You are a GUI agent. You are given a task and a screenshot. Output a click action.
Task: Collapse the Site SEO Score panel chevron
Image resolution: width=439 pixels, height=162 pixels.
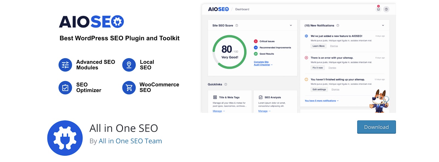point(291,25)
